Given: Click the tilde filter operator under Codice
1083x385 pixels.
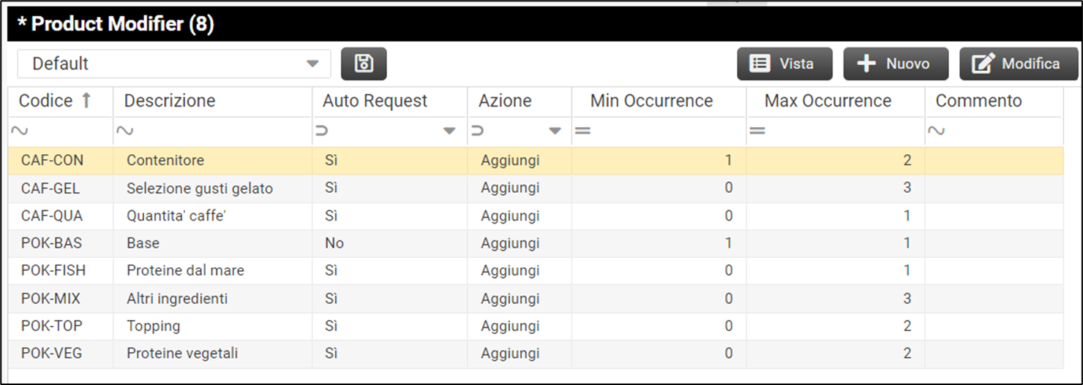Looking at the screenshot, I should [20, 131].
